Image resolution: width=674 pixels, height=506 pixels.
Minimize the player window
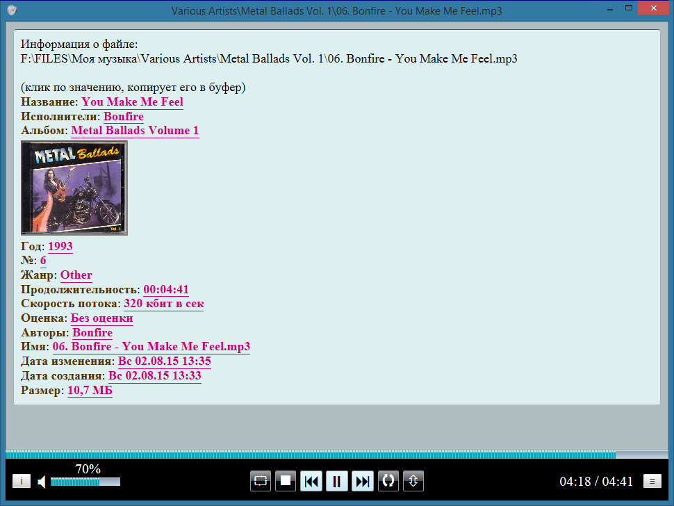pos(609,8)
